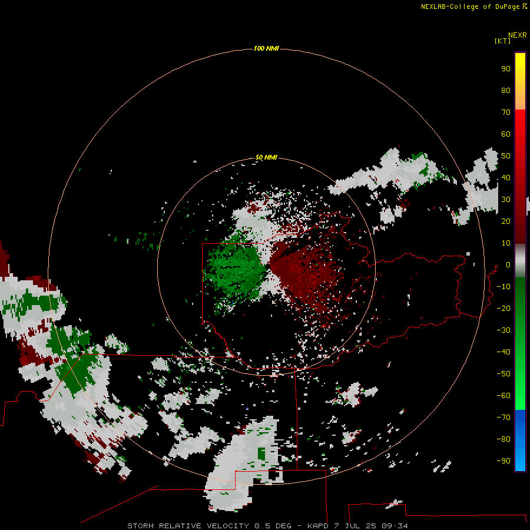Click the 10 value on the velocity scale
The width and height of the screenshot is (530, 530).
506,243
